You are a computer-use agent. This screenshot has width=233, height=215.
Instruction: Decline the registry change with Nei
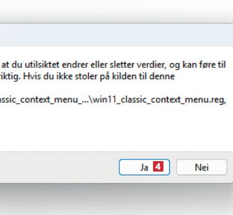(202, 167)
